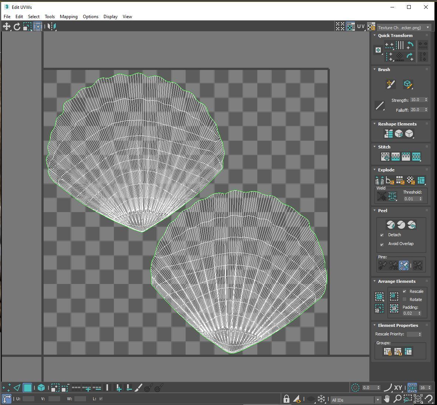
Task: Click Reset Peel icon
Action: click(411, 224)
